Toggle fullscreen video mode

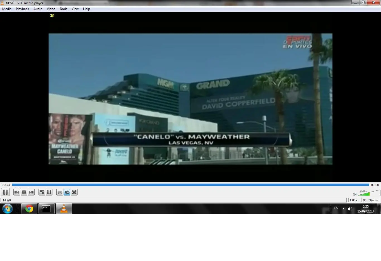(x=42, y=192)
